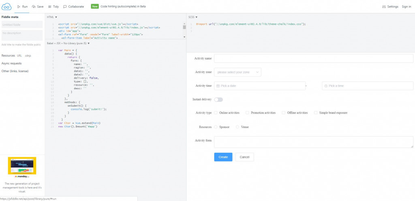The width and height of the screenshot is (415, 201).
Task: Click the Activity zone label
Action: (x=203, y=72)
